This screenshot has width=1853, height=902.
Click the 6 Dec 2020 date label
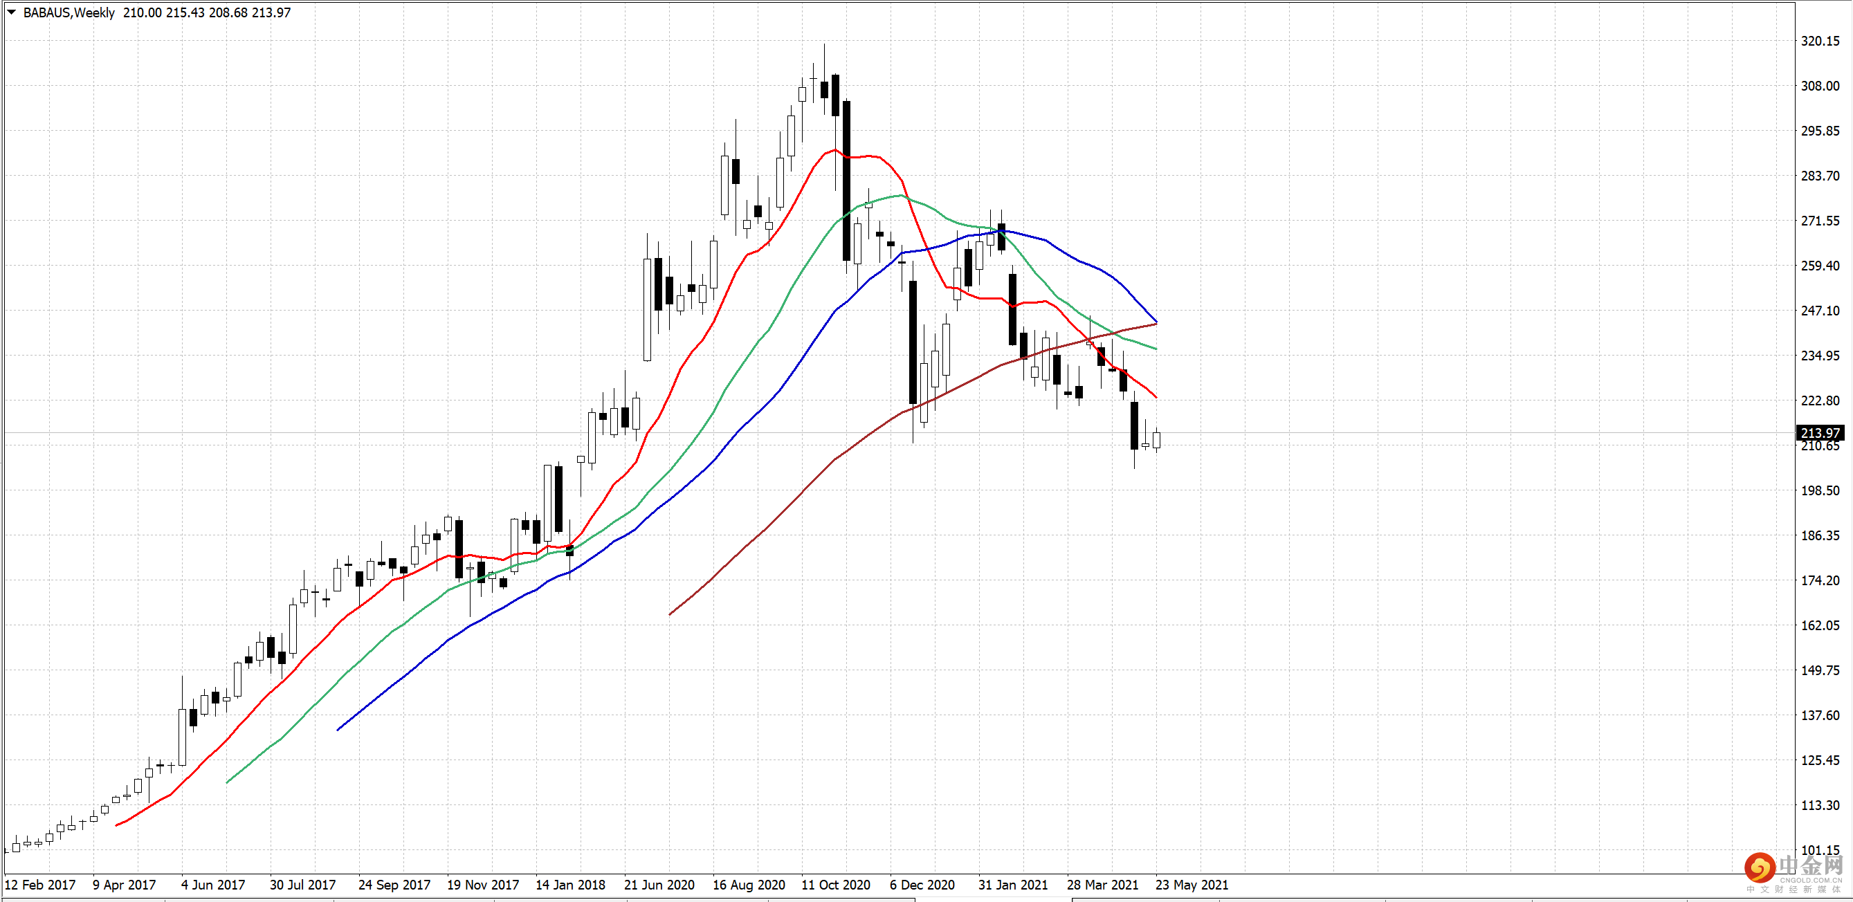[x=922, y=885]
